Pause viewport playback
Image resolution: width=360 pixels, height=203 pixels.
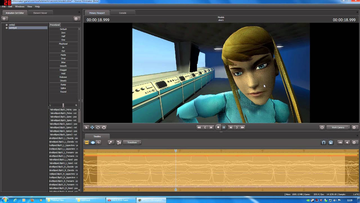pyautogui.click(x=224, y=127)
